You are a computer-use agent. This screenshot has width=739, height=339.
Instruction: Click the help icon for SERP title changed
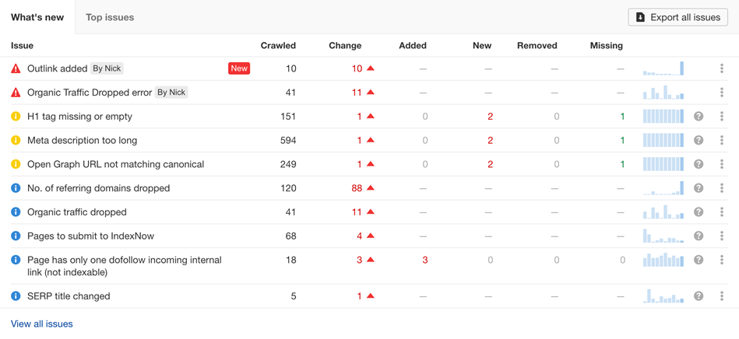coord(699,296)
